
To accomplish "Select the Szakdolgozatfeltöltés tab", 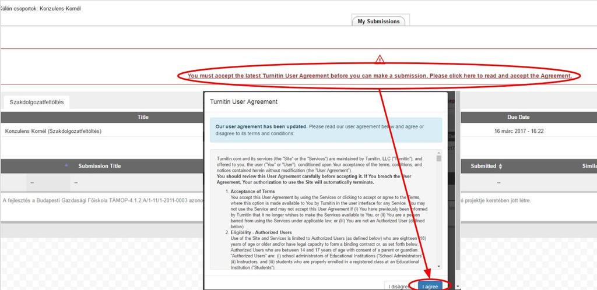I will pyautogui.click(x=37, y=102).
